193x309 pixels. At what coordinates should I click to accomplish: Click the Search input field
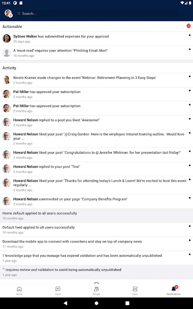pos(98,14)
